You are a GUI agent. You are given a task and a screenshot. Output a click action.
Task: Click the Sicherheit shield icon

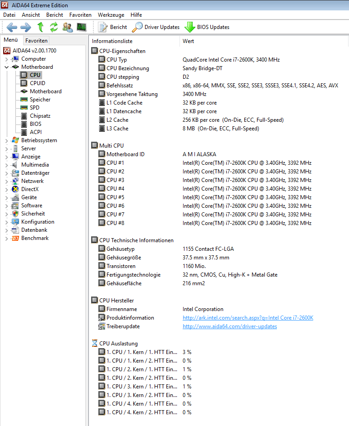click(15, 214)
